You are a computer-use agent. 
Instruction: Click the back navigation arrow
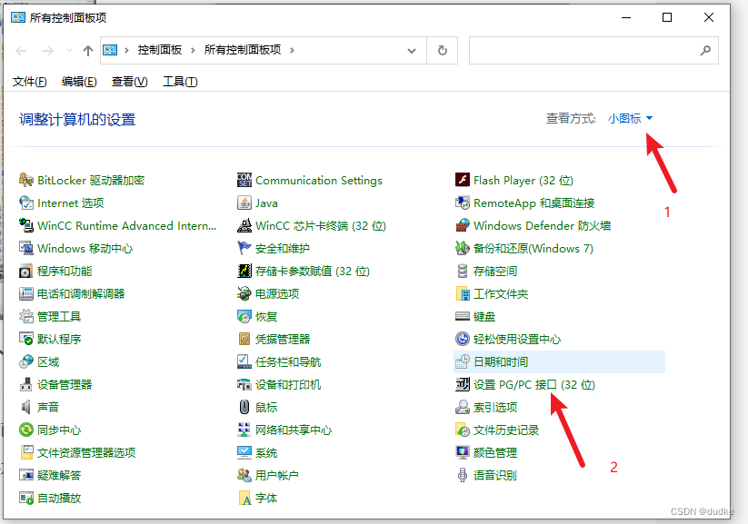click(21, 51)
